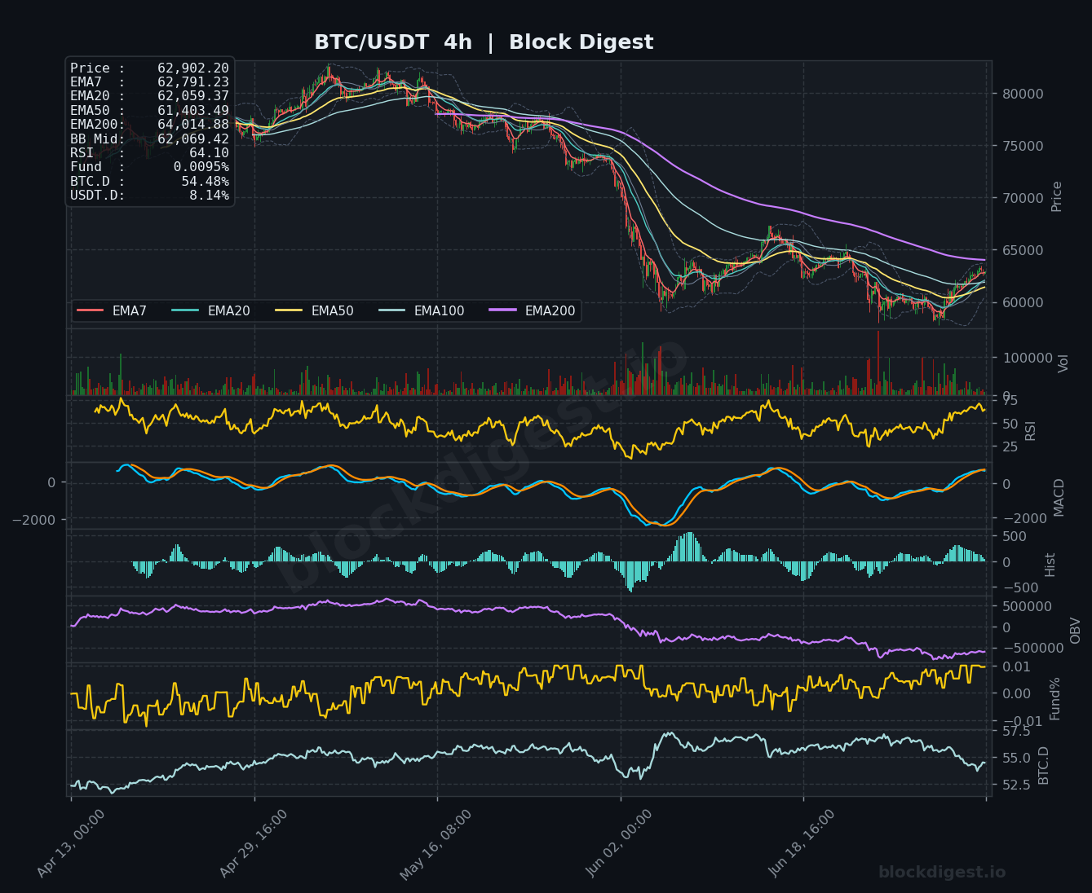Select the Price 62,902.20 readout
Viewport: 1092px width, 893px height.
coord(149,68)
